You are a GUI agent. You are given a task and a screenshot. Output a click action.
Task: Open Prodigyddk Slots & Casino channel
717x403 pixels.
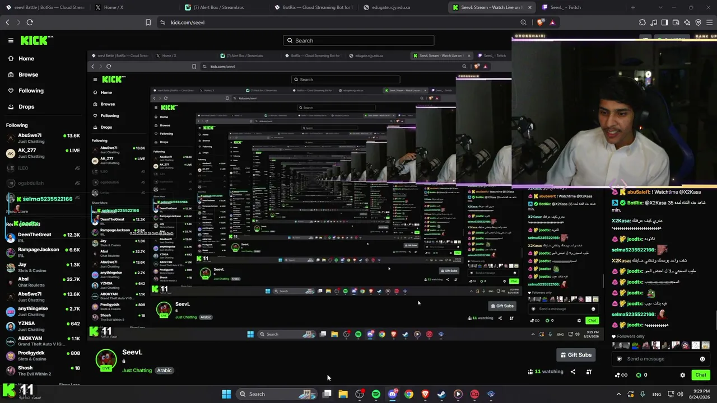pos(43,355)
